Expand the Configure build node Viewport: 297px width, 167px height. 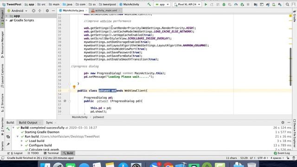click(x=22, y=145)
